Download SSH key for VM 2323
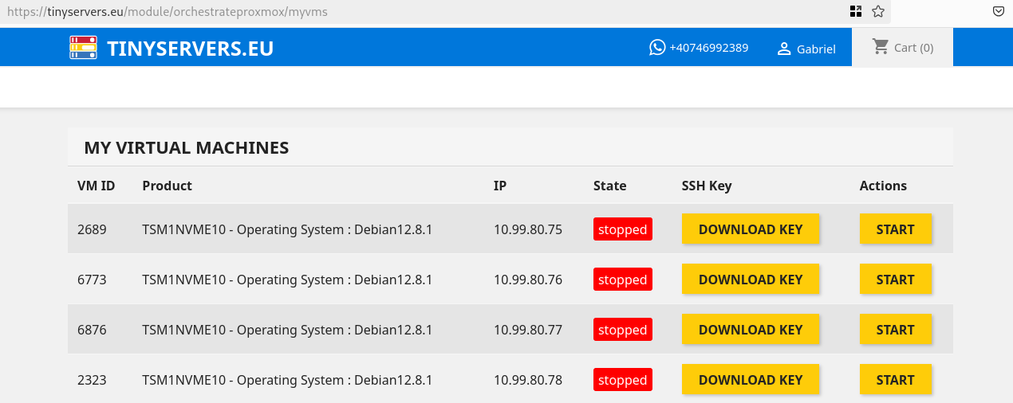The height and width of the screenshot is (403, 1013). [x=751, y=380]
